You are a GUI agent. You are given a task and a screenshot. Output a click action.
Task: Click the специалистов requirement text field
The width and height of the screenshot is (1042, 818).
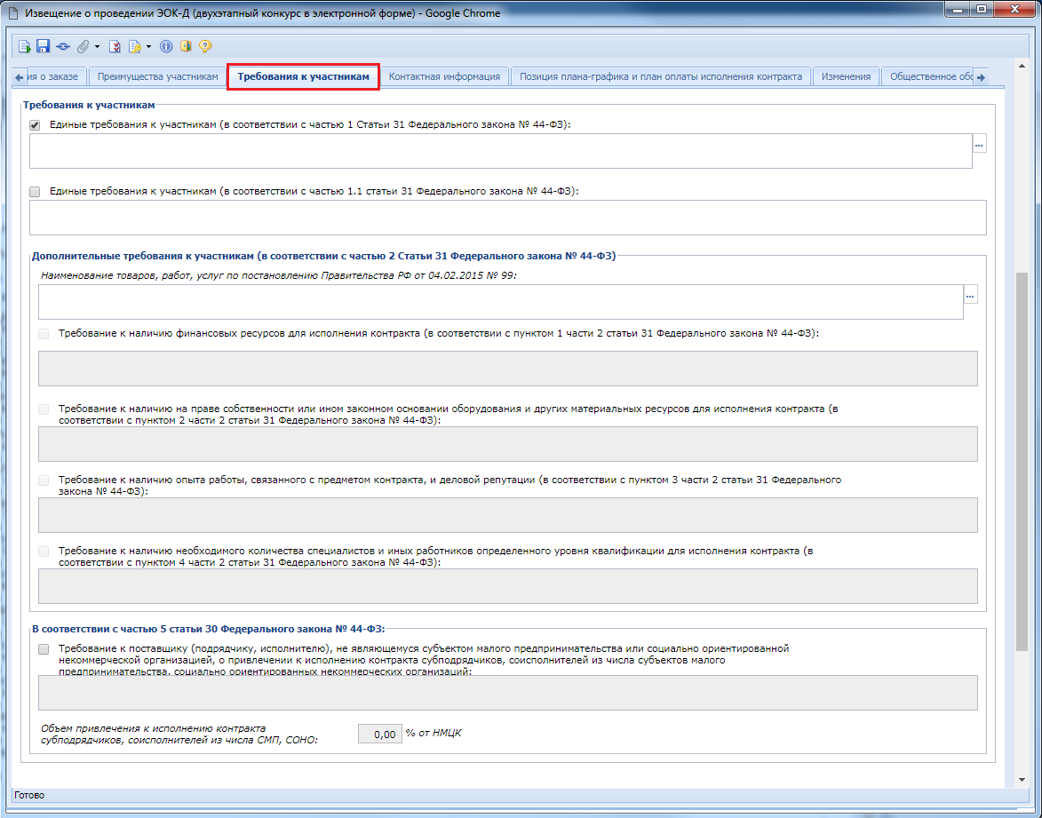508,586
